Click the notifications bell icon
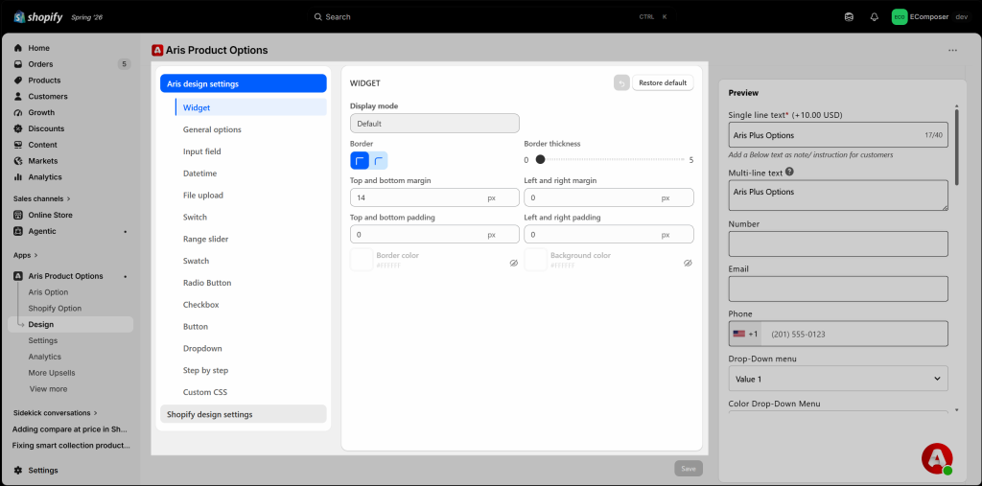982x486 pixels. point(875,17)
